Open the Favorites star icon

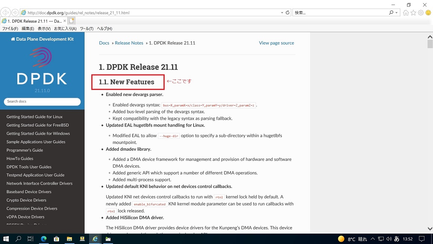[x=413, y=12]
